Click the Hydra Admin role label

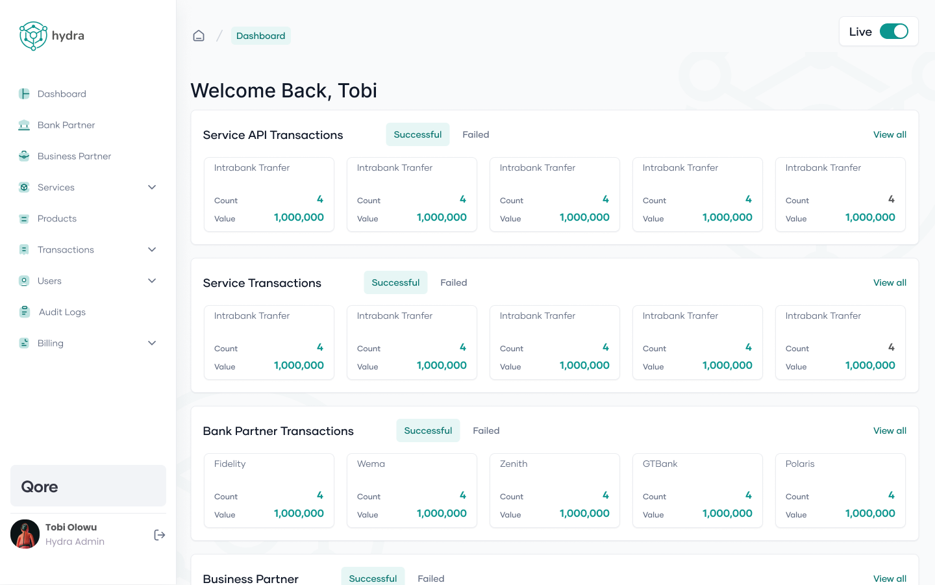(75, 541)
